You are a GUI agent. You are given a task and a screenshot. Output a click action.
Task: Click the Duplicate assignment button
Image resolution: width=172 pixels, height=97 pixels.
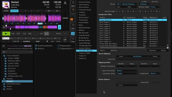152,50
